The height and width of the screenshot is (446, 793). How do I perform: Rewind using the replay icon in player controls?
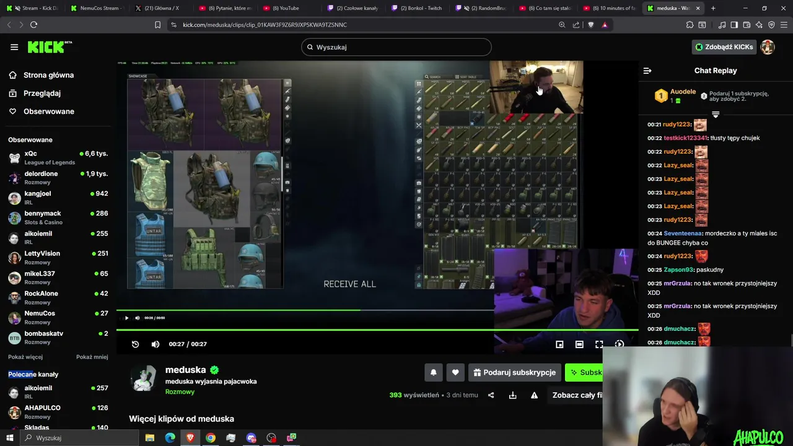(x=136, y=344)
